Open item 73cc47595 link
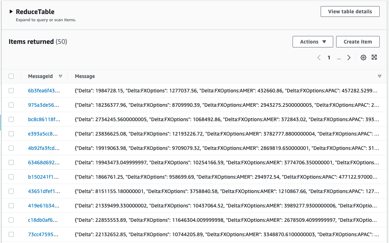This screenshot has width=389, height=243. point(43,234)
